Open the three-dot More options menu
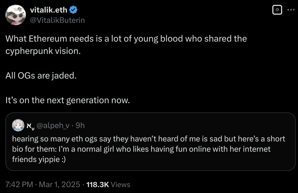298x193 pixels. tap(291, 10)
